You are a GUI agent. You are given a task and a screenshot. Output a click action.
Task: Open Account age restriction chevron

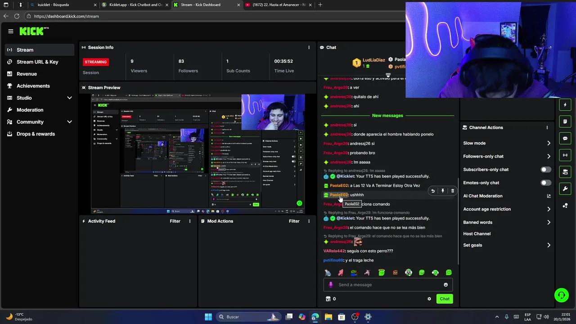[549, 209]
